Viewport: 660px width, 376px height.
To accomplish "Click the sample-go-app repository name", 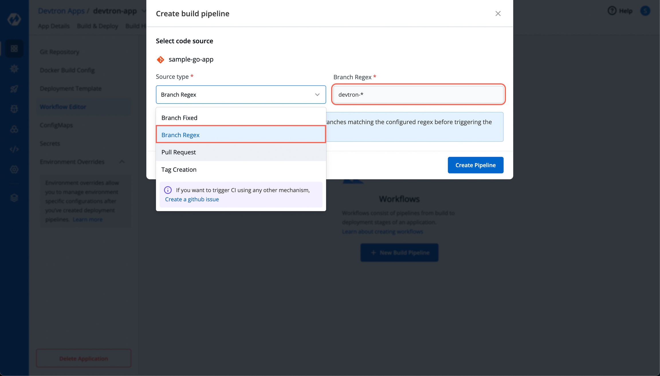I will (x=191, y=59).
